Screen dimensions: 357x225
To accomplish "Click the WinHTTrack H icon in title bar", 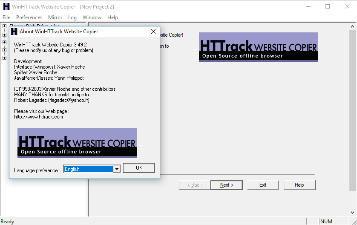I will click(6, 6).
